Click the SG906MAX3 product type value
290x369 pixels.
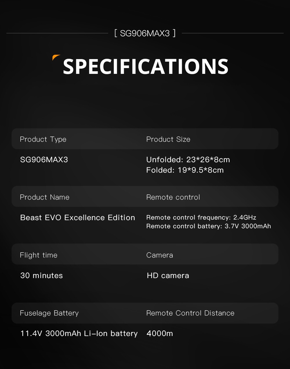click(x=44, y=160)
